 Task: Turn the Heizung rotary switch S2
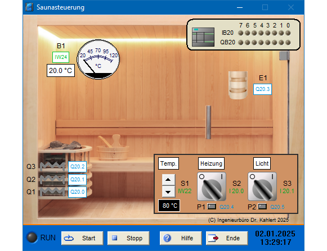pyautogui.click(x=212, y=186)
